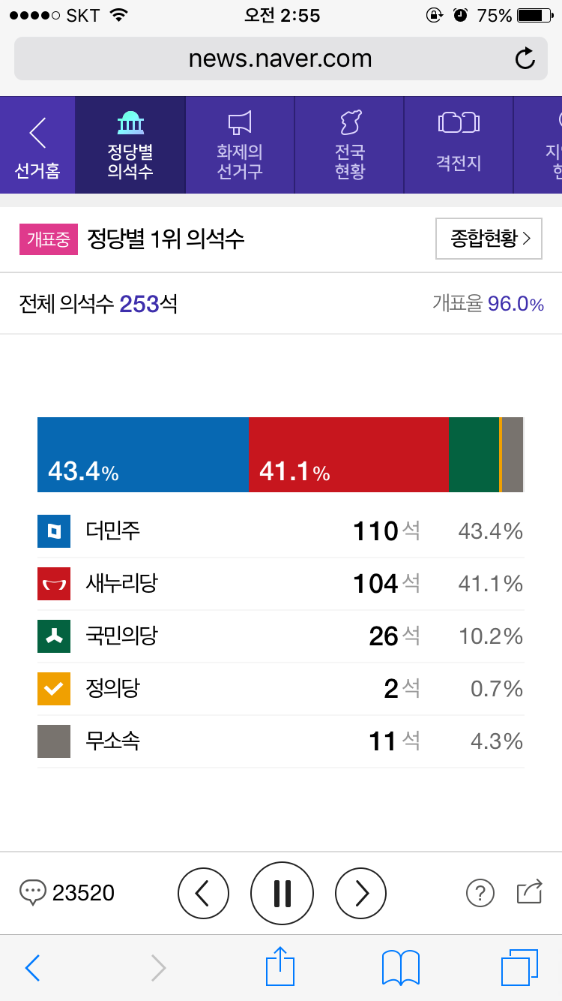Tap the news.naver.com address bar

[281, 59]
